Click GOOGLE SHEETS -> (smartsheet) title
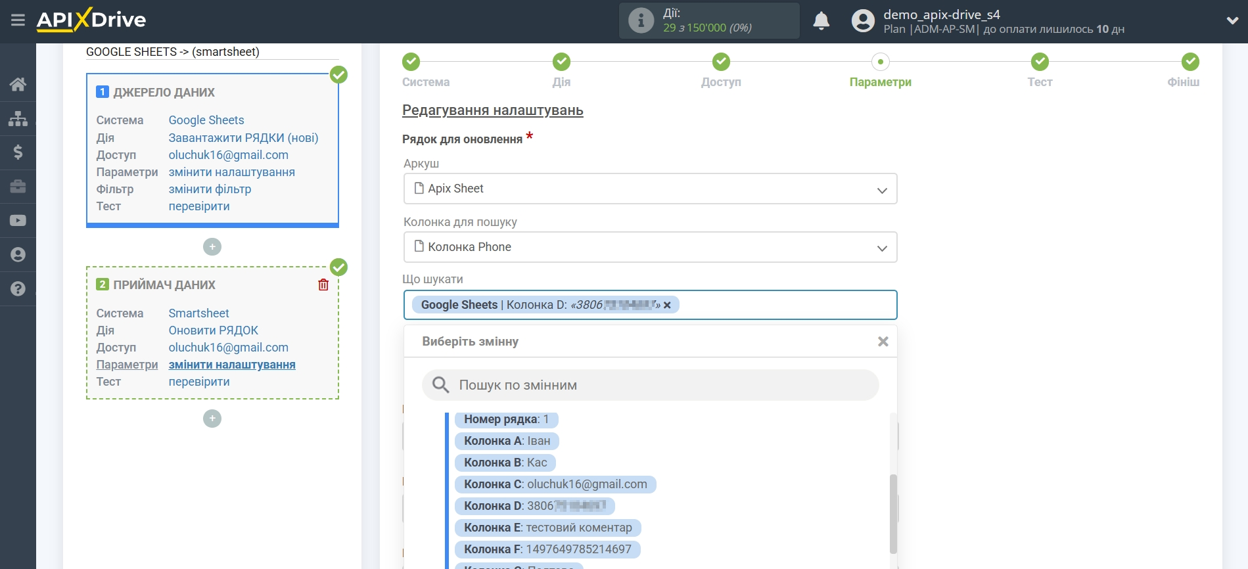 click(x=173, y=52)
